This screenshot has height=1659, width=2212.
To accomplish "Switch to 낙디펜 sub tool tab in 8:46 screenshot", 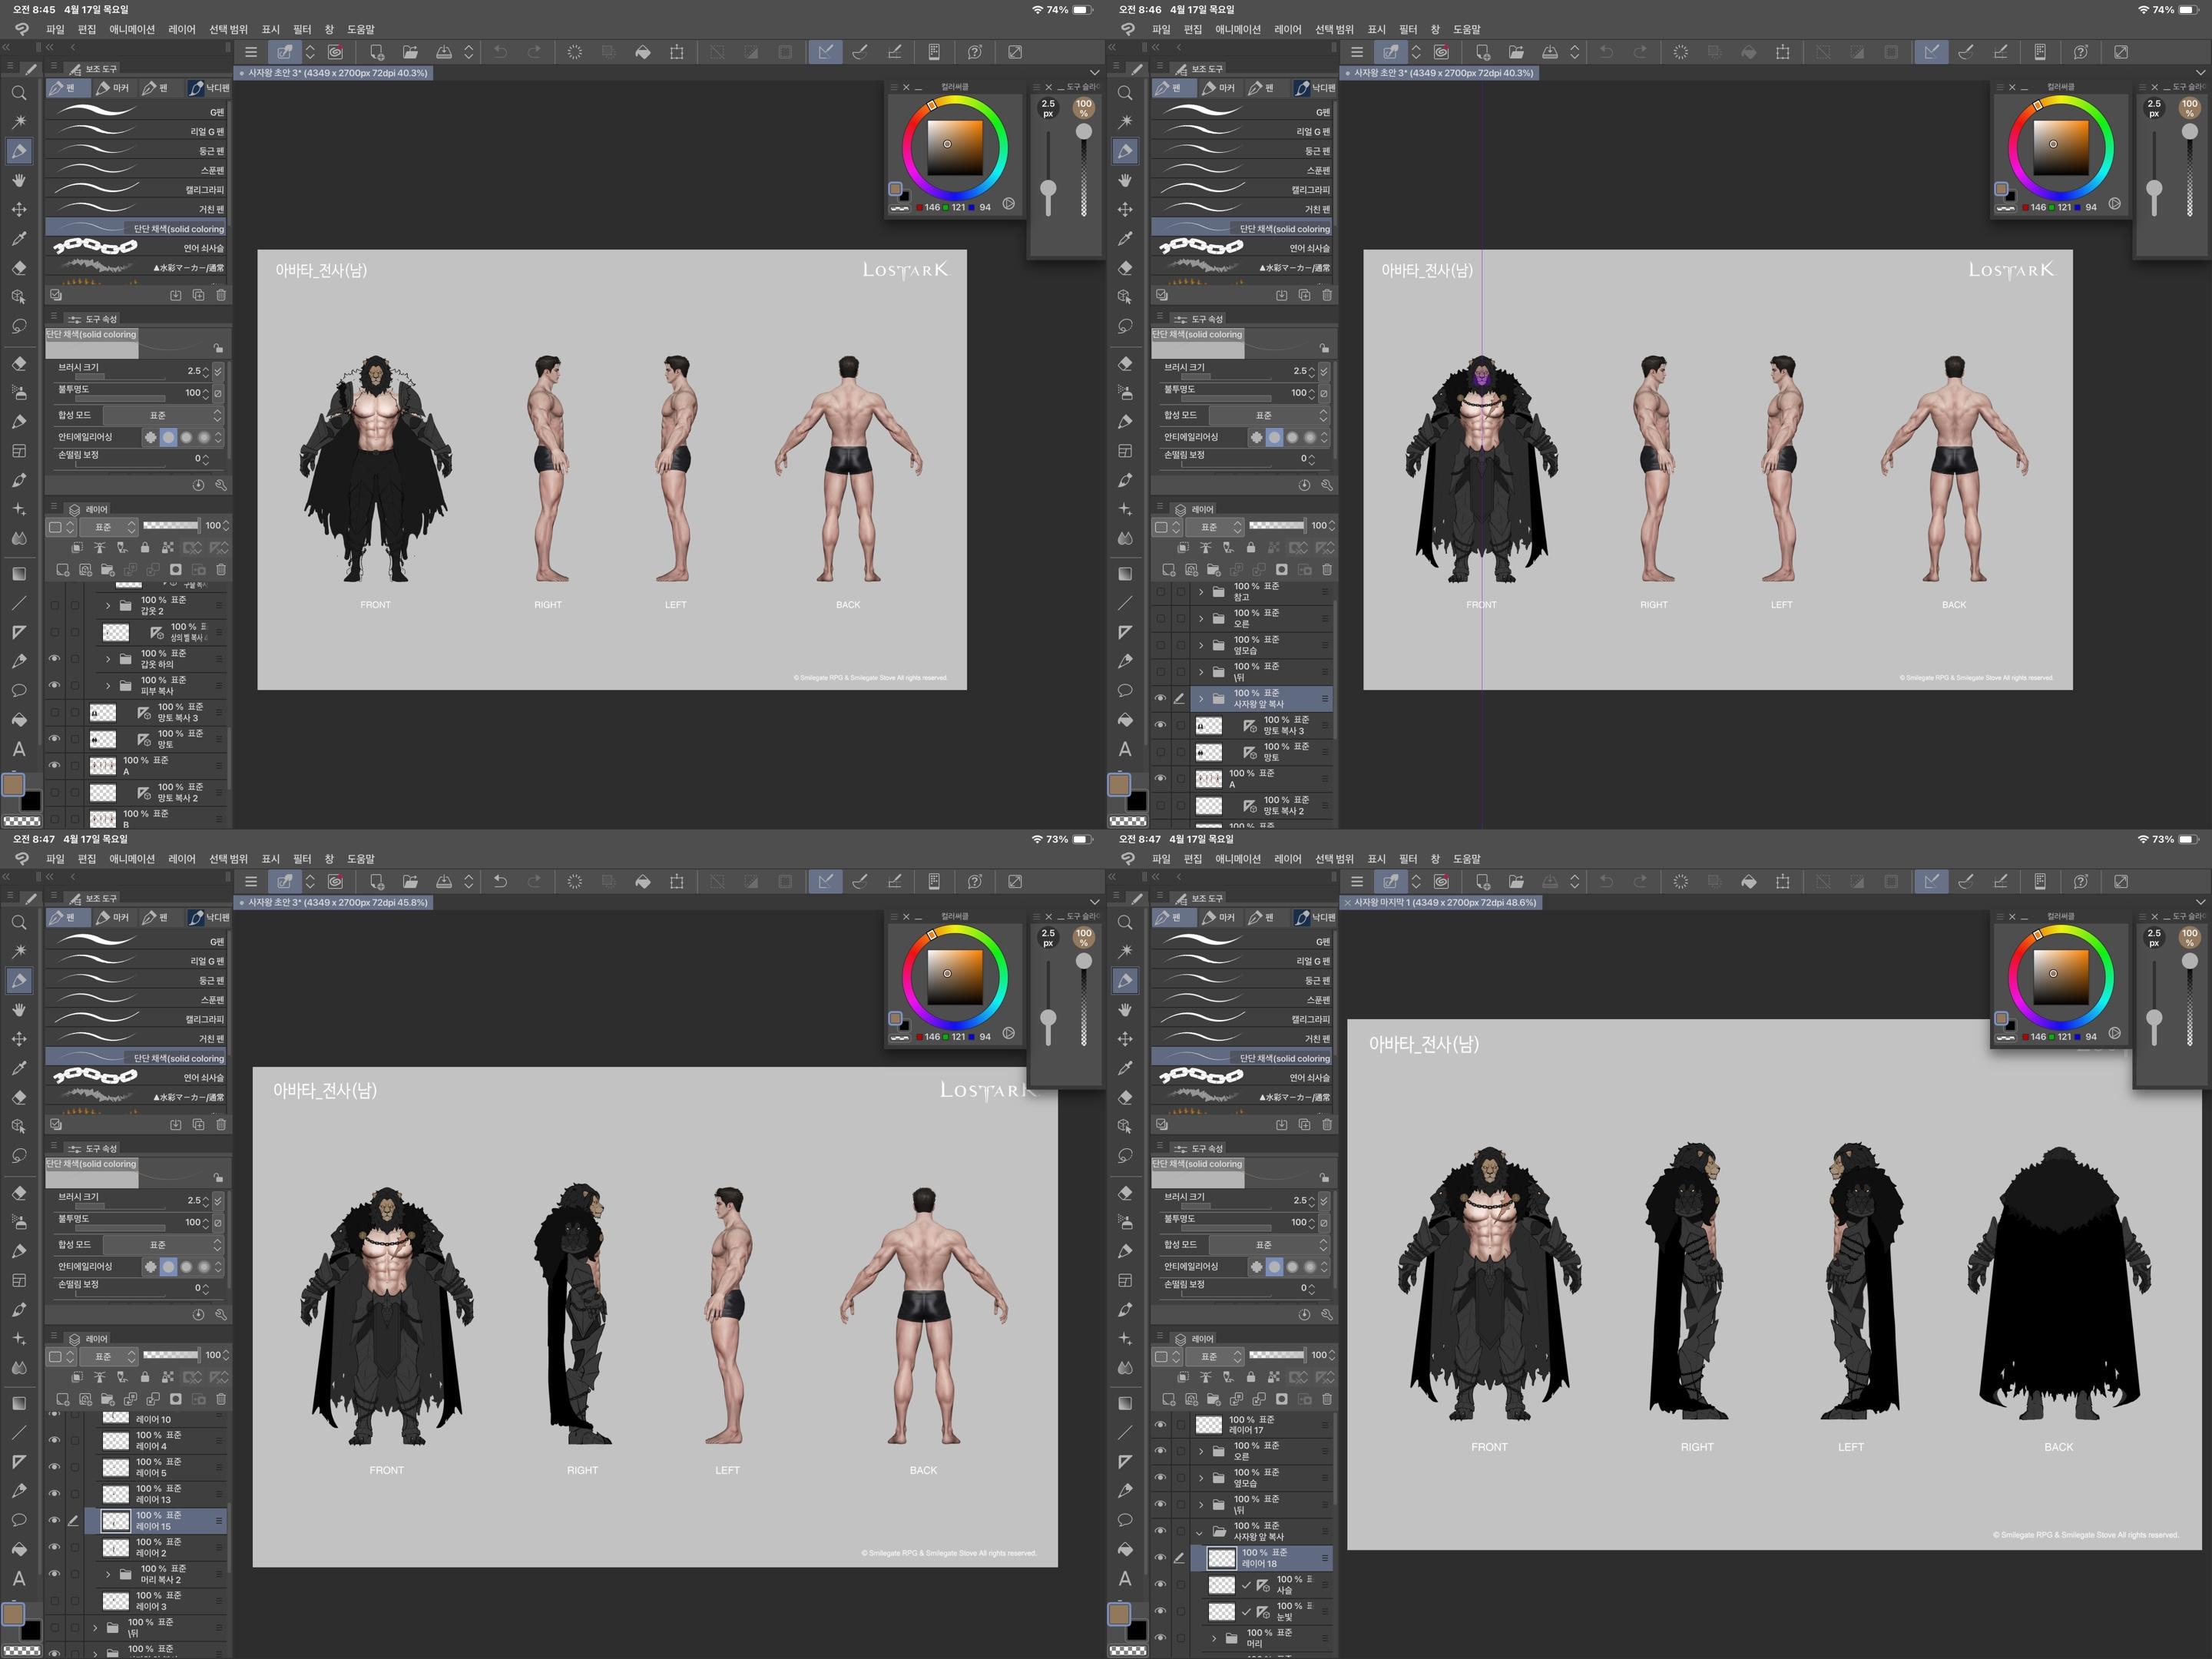I will (1314, 88).
